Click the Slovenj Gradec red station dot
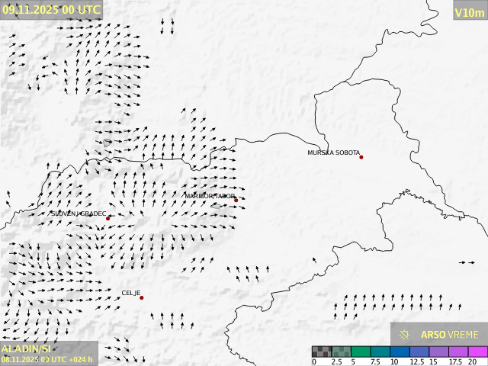 coord(108,219)
